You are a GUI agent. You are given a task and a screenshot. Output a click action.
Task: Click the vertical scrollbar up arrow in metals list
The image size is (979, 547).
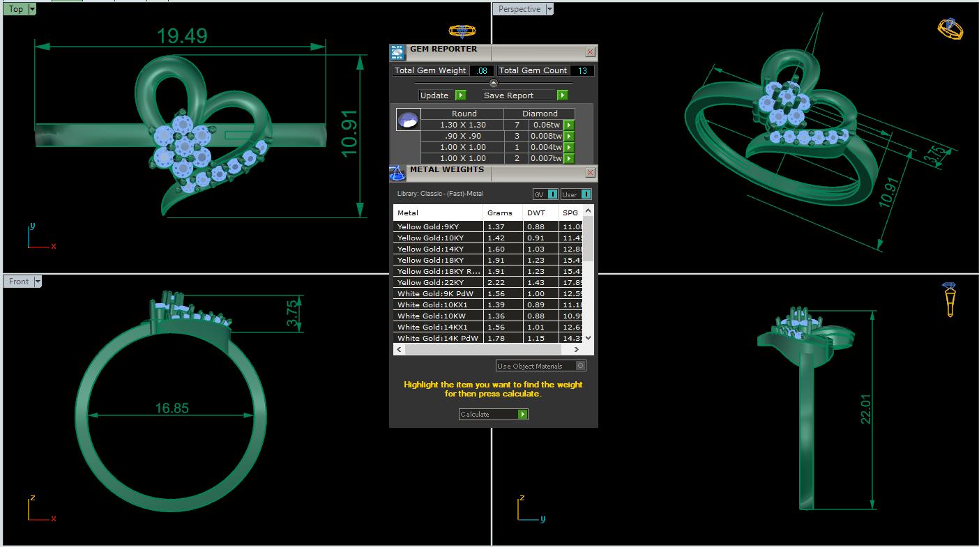[x=588, y=210]
